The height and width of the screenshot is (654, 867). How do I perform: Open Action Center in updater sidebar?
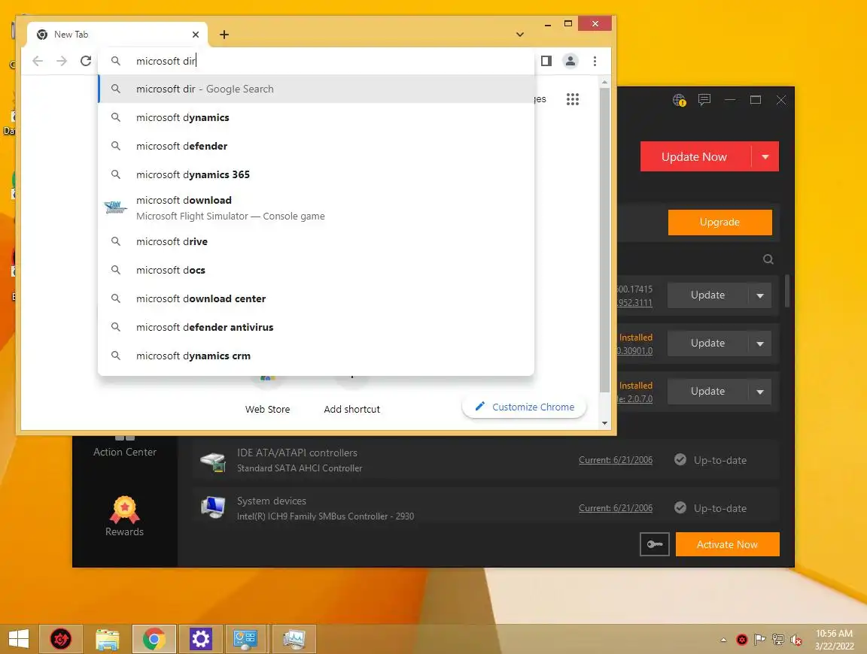tap(124, 447)
